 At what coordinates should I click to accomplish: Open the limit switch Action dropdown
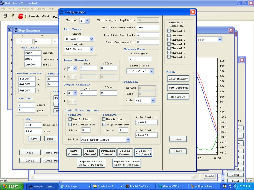pos(128,140)
